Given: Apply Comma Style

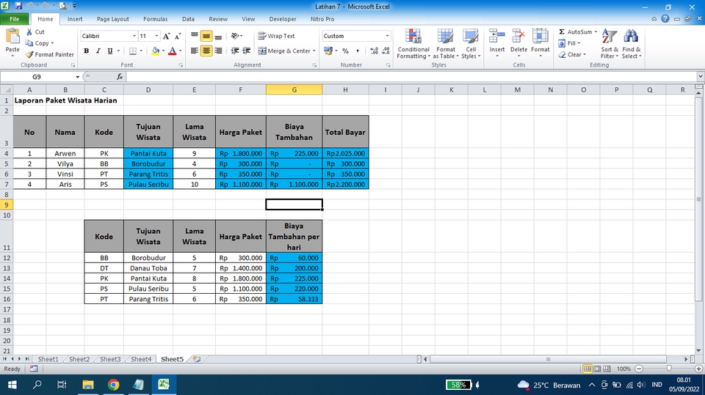Looking at the screenshot, I should point(358,51).
